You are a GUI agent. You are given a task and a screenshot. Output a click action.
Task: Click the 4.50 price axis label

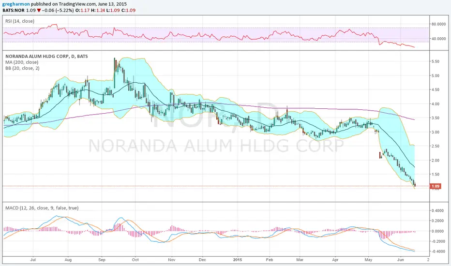tap(435, 90)
